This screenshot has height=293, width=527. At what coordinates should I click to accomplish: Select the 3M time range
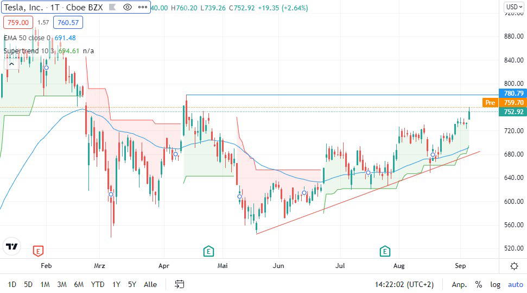61,285
